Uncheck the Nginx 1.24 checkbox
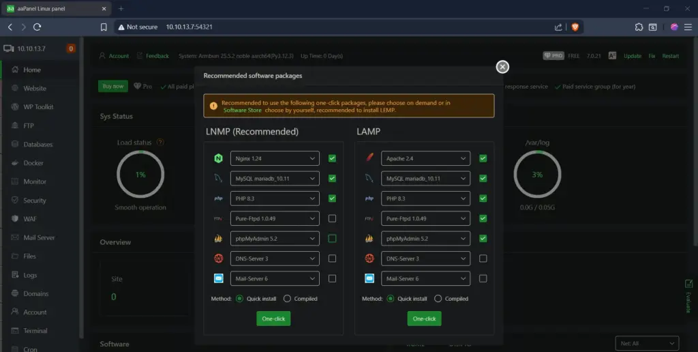The image size is (698, 352). click(x=332, y=158)
